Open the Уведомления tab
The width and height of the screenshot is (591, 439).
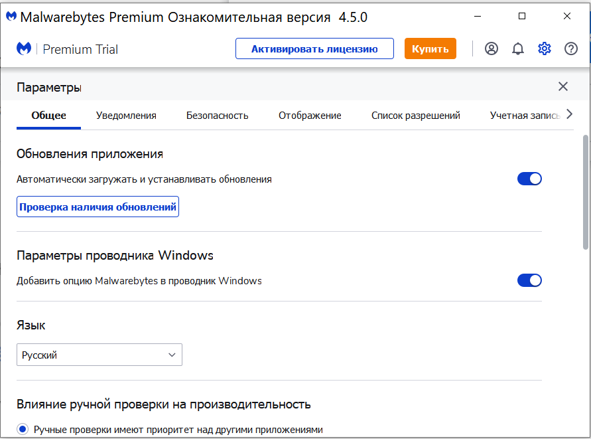click(126, 116)
